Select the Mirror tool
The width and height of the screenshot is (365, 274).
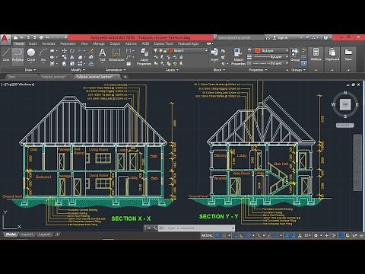click(x=72, y=57)
